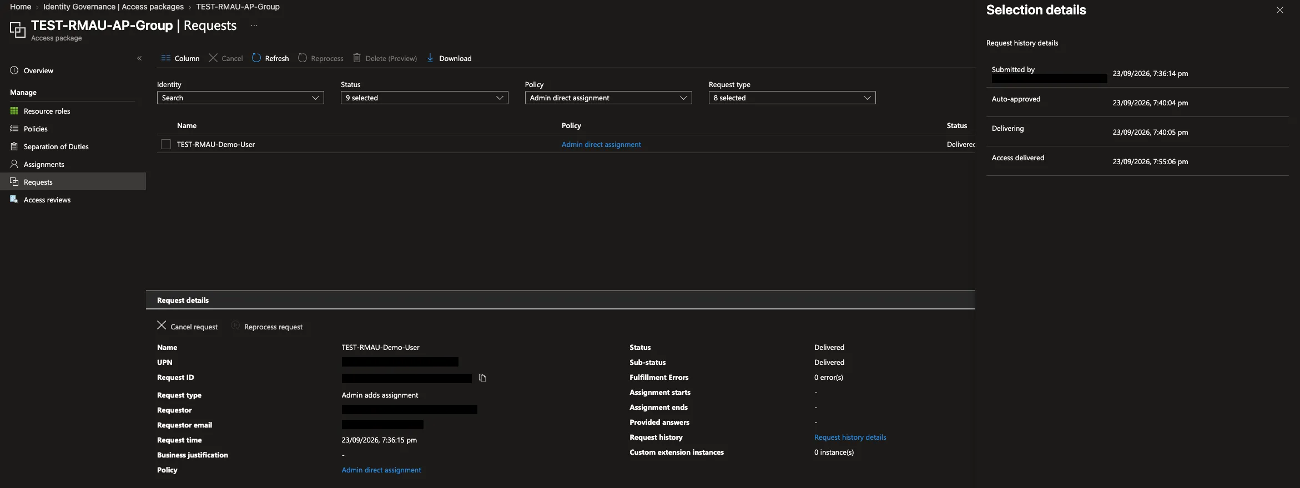Copy the Request ID to clipboard

coord(482,378)
